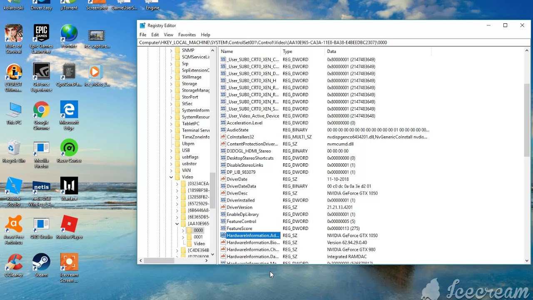Click the values pane vertical scrollbar thumb
This screenshot has height=300, width=533.
point(527,120)
